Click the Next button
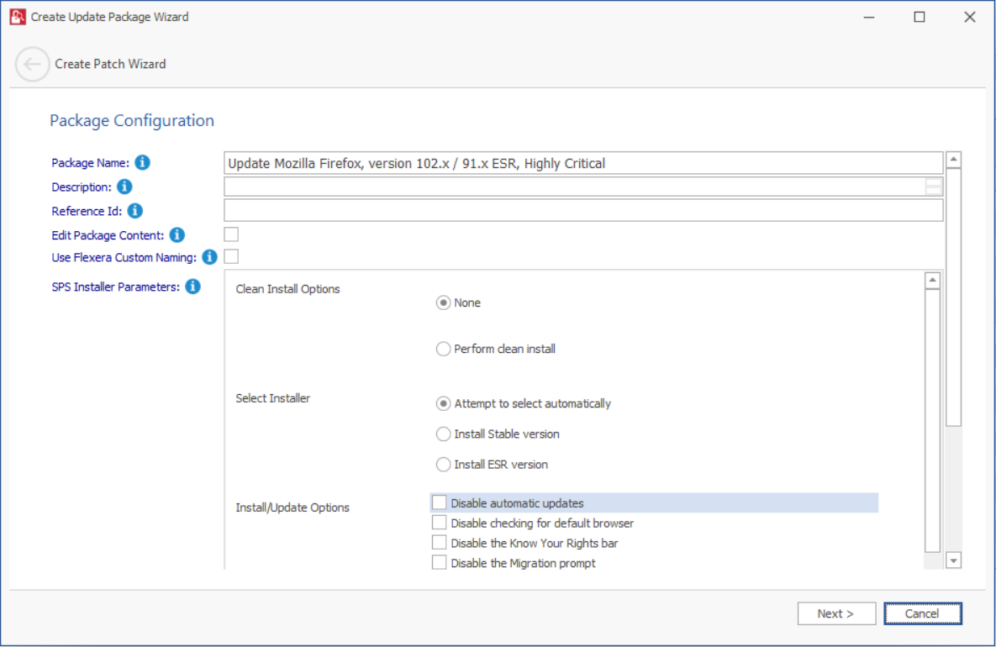Image resolution: width=996 pixels, height=647 pixels. point(835,613)
